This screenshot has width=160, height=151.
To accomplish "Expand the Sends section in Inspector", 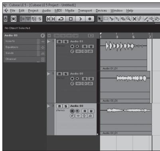I will 24,53.
